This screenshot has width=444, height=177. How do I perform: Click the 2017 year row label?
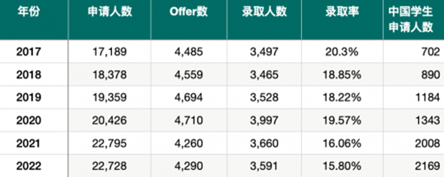[29, 52]
